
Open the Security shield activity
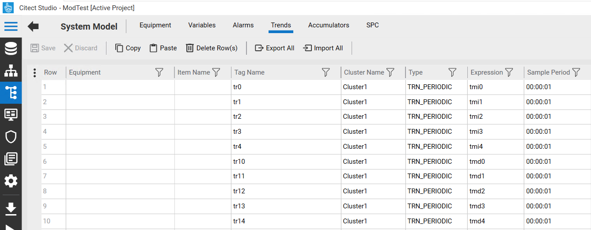pyautogui.click(x=11, y=137)
